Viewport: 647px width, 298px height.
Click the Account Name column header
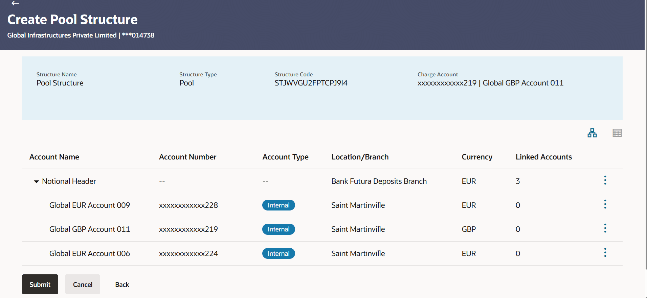coord(54,157)
